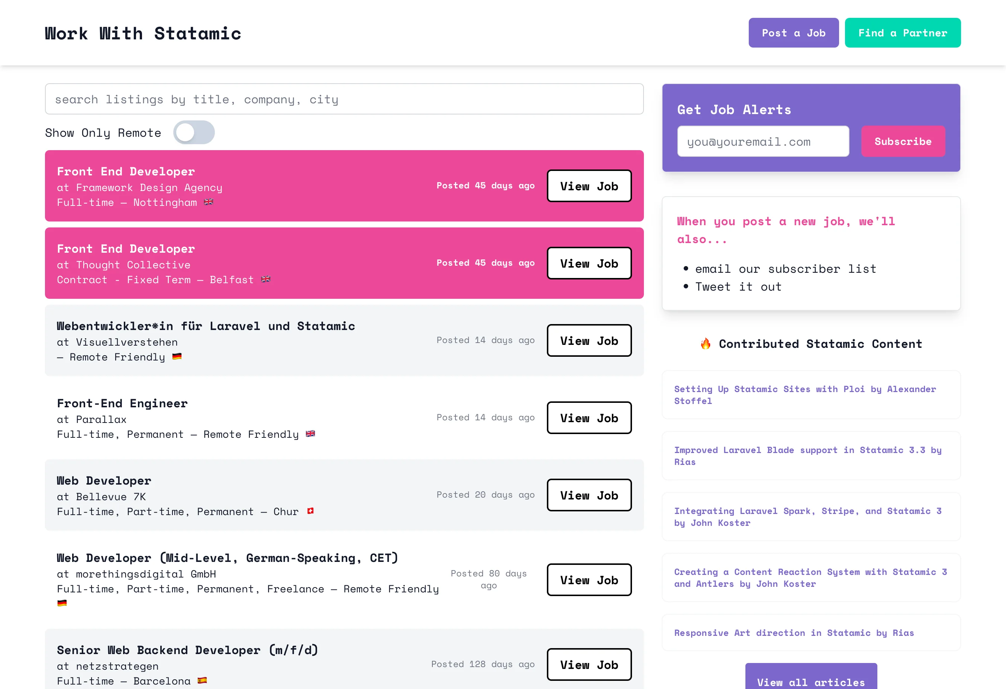Click the UK flag beside Belfast

point(266,279)
